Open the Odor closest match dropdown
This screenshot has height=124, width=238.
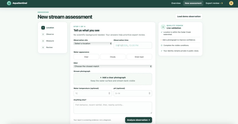coord(113,66)
